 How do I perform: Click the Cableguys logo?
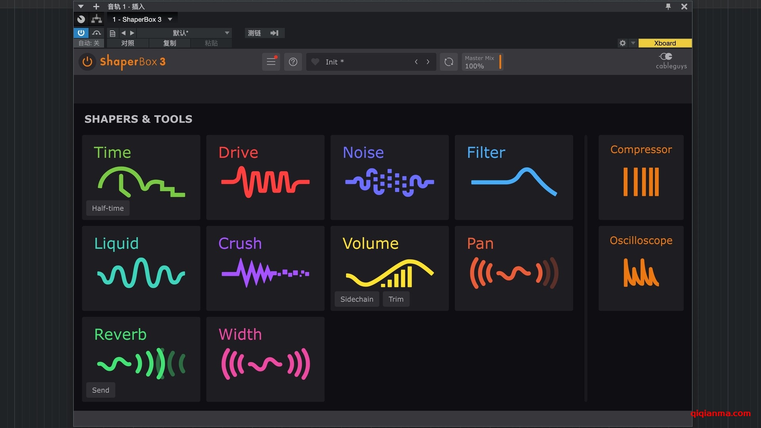[671, 61]
